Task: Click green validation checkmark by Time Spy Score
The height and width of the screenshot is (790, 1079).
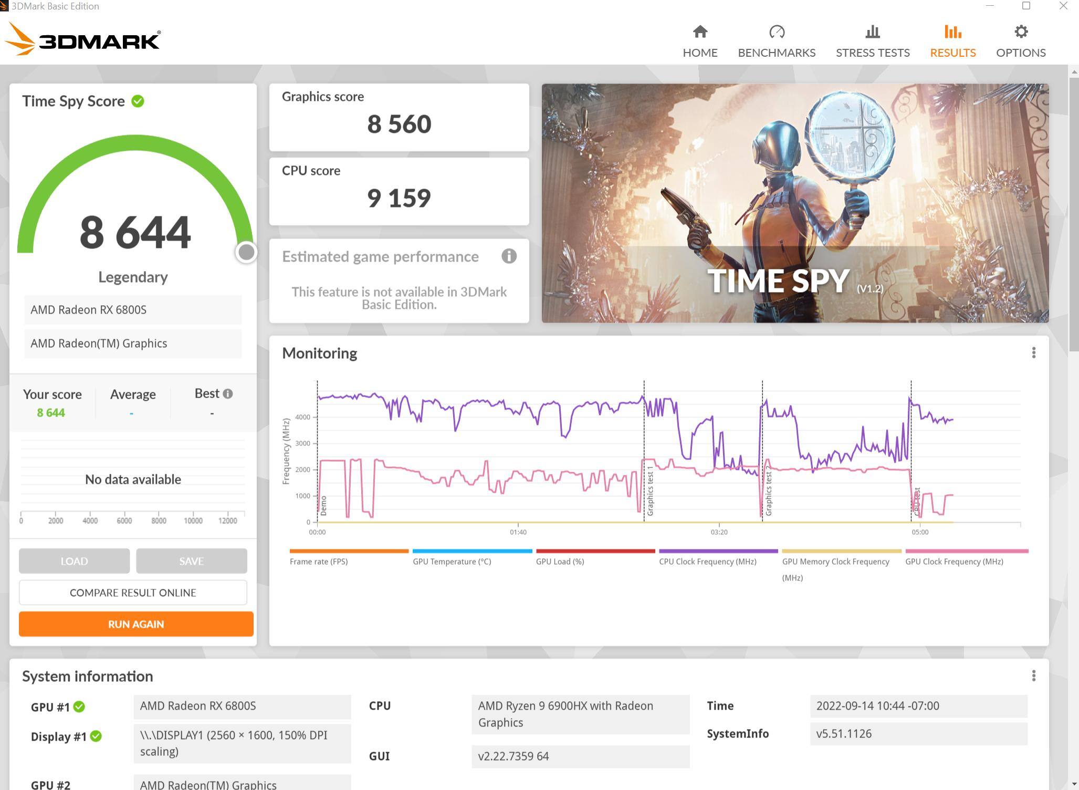Action: (138, 101)
